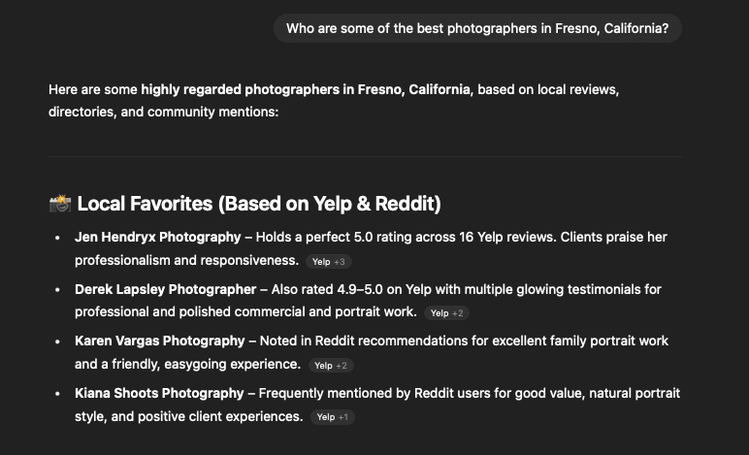Click the bullet point before Kiana Shoots

[x=58, y=394]
